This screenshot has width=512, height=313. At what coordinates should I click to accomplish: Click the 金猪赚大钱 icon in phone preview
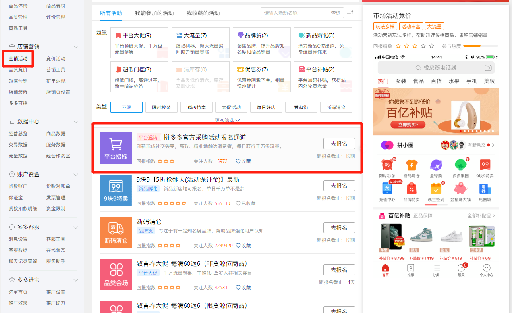[460, 188]
